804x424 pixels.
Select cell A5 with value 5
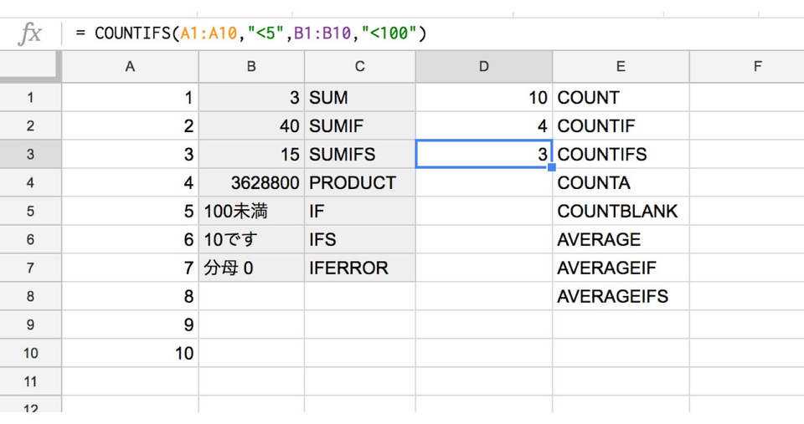[x=131, y=211]
